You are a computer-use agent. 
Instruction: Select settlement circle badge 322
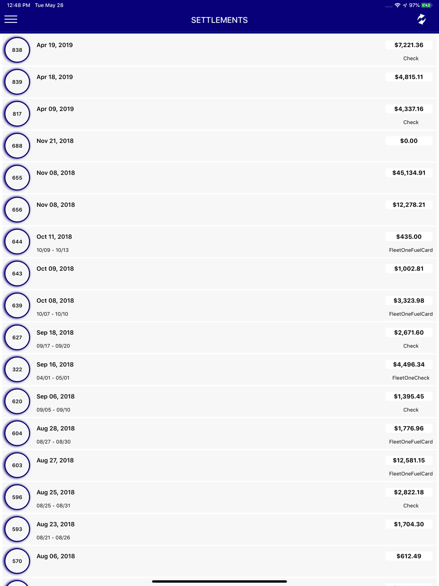coord(17,369)
